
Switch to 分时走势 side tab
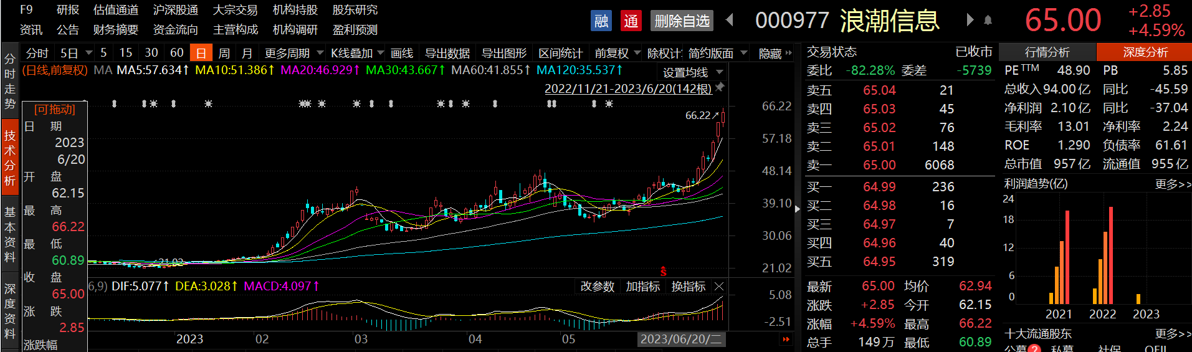point(9,81)
